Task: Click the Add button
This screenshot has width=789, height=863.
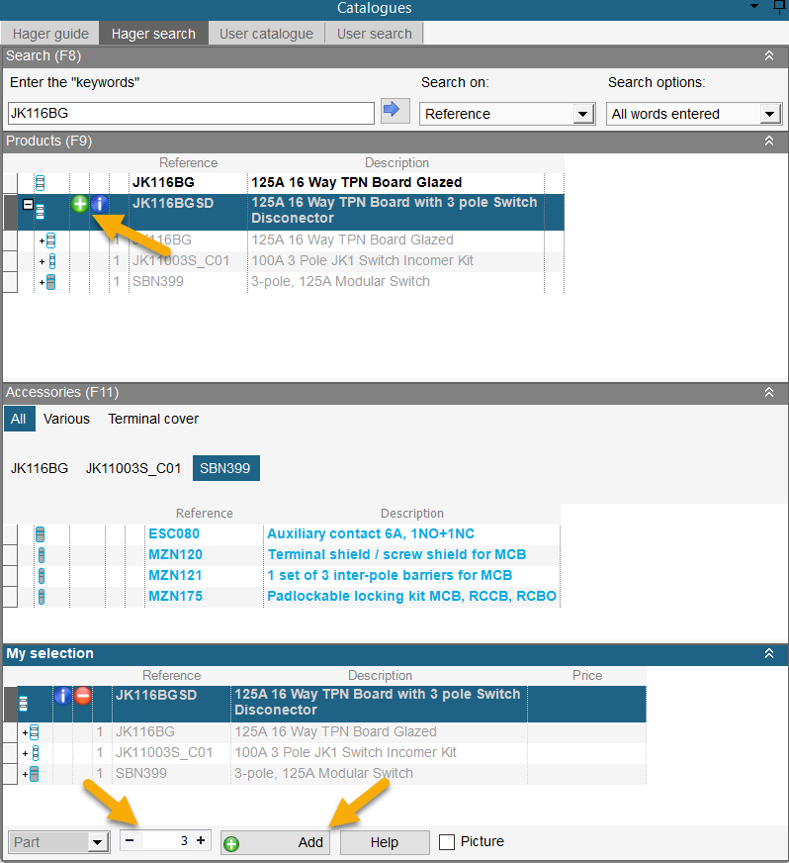Action: [276, 842]
